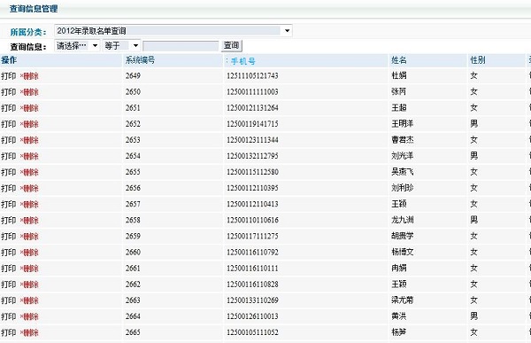Click ×删除 for row 2655
This screenshot has width=531, height=343.
click(x=29, y=172)
